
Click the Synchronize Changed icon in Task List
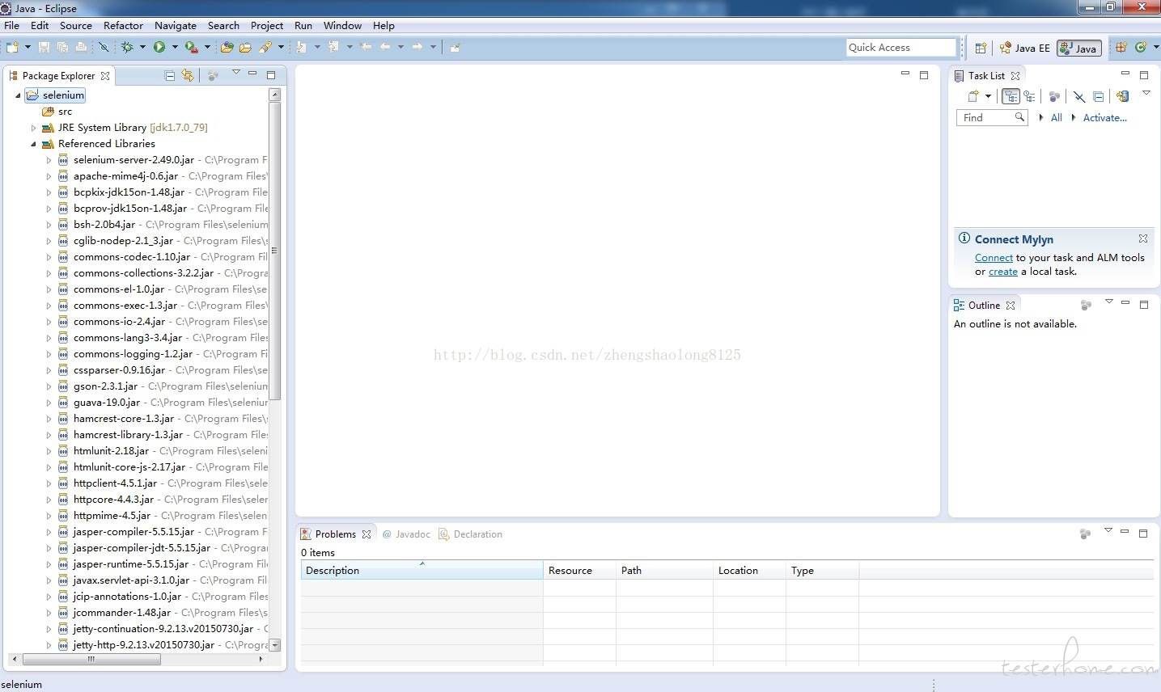(x=1123, y=96)
